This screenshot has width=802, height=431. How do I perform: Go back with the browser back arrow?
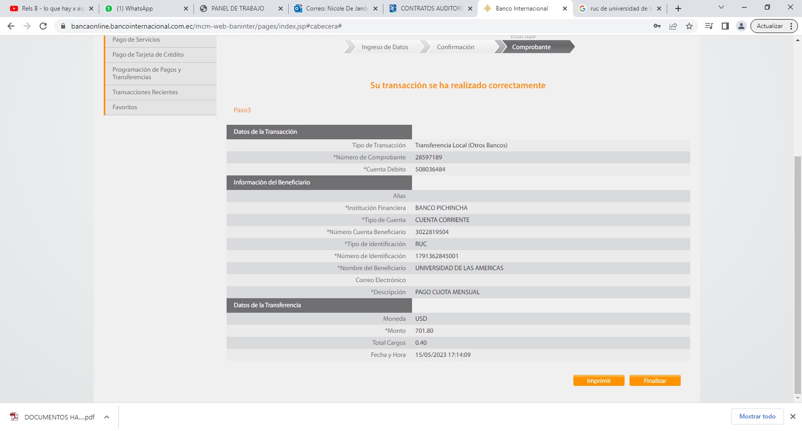(11, 26)
